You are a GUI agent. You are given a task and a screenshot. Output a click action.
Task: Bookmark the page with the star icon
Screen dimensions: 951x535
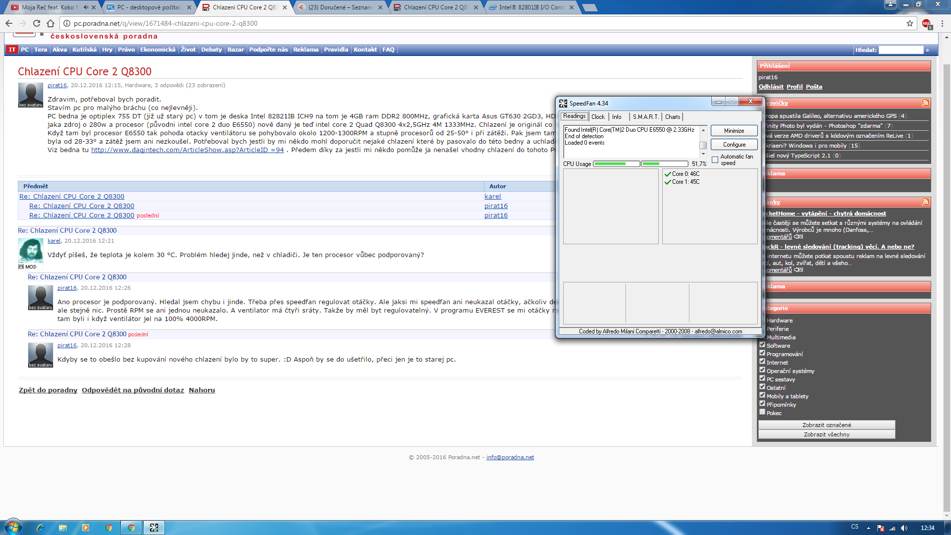coord(910,23)
